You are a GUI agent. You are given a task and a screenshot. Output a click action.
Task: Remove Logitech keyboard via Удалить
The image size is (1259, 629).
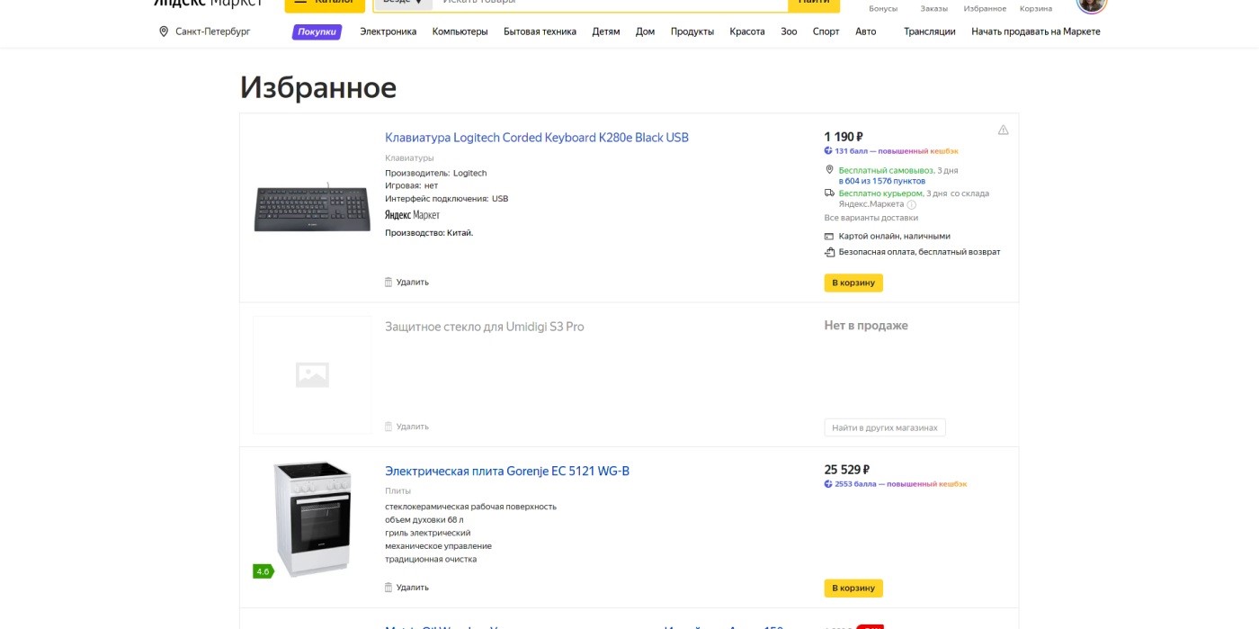tap(413, 282)
